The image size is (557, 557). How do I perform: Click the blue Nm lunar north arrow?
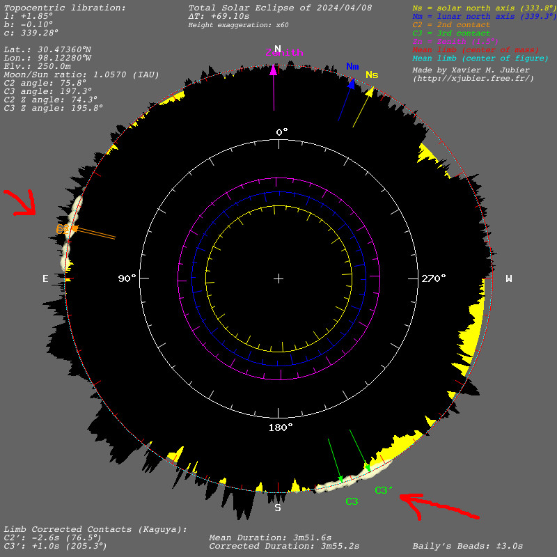pos(352,84)
